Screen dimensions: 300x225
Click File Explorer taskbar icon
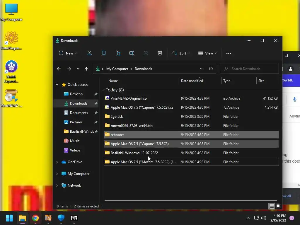click(x=22, y=218)
